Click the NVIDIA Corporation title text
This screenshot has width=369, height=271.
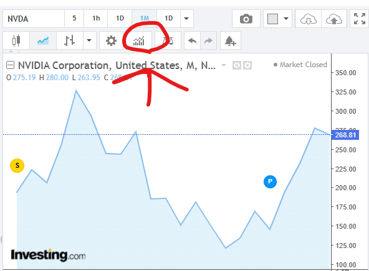click(117, 65)
